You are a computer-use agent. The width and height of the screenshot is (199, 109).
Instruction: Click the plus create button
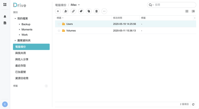click(x=58, y=11)
